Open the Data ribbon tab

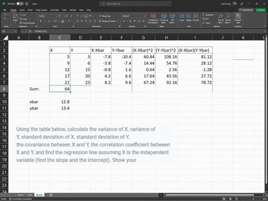pyautogui.click(x=64, y=10)
